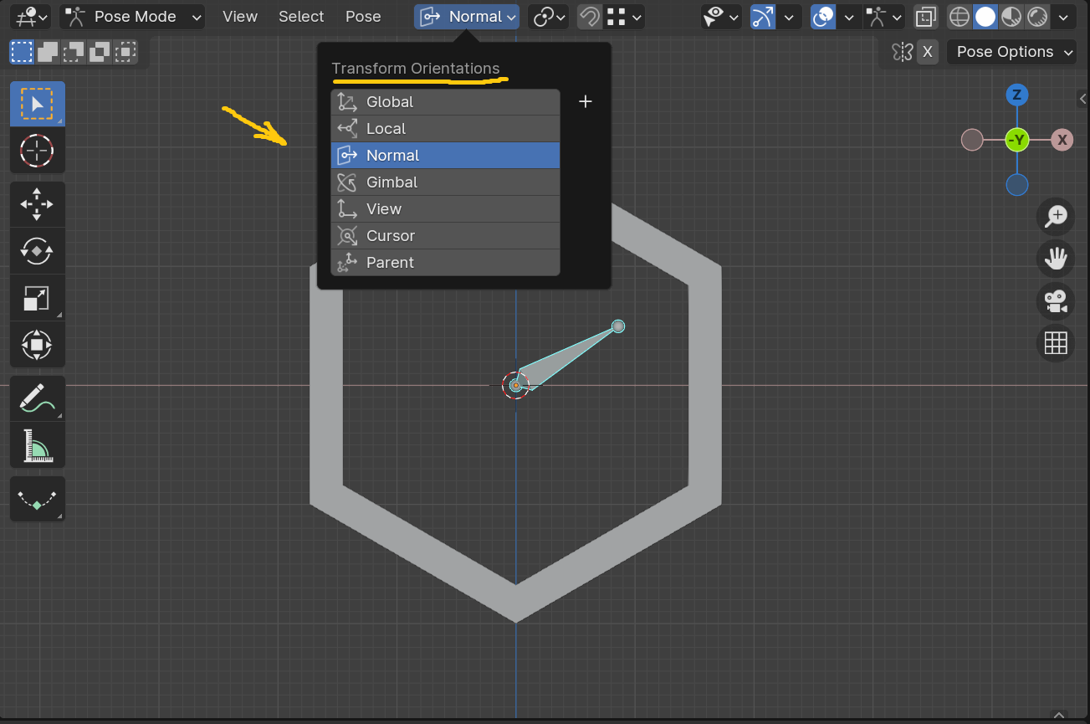Choose Parent transform orientation
The image size is (1090, 724).
[x=446, y=263]
